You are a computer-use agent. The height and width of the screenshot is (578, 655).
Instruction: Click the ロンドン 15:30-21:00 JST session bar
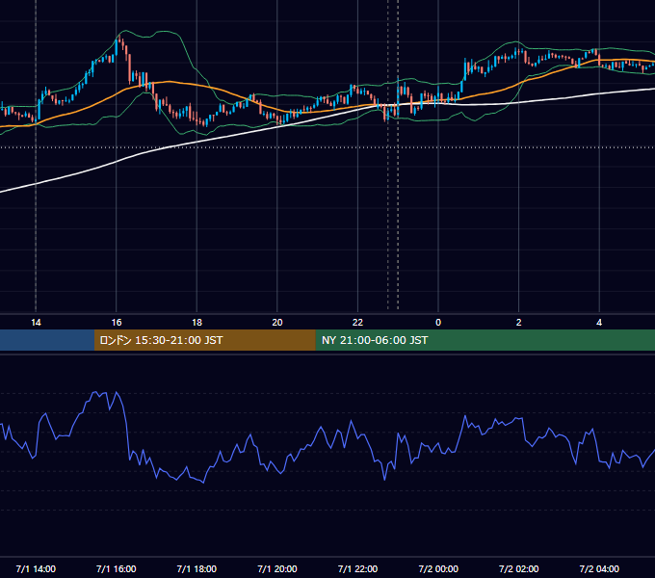click(x=204, y=340)
